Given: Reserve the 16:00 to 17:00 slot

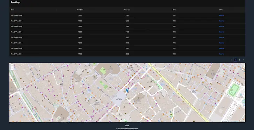Looking at the screenshot, I should point(221,48).
